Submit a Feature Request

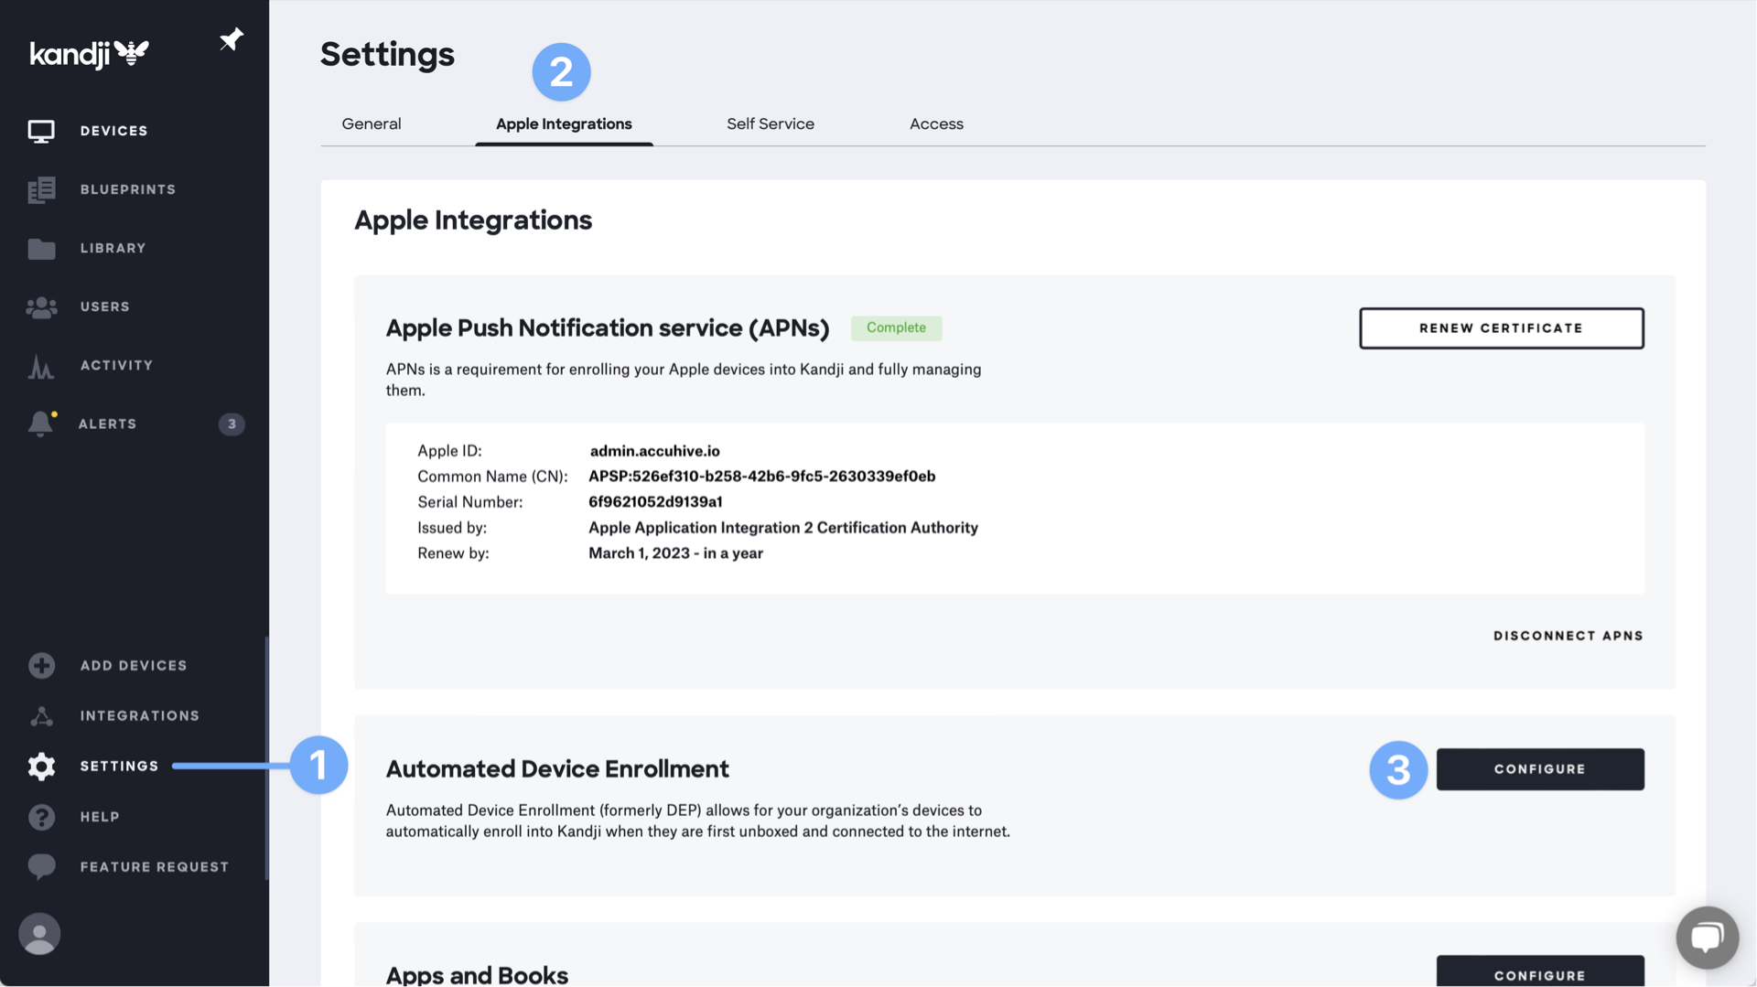(154, 866)
